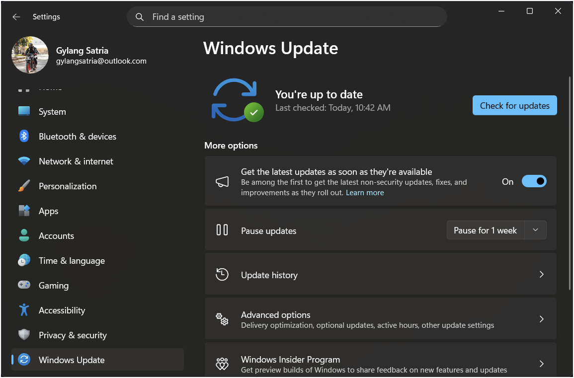Click the 'You're up to date' status text
The width and height of the screenshot is (574, 378).
point(319,94)
